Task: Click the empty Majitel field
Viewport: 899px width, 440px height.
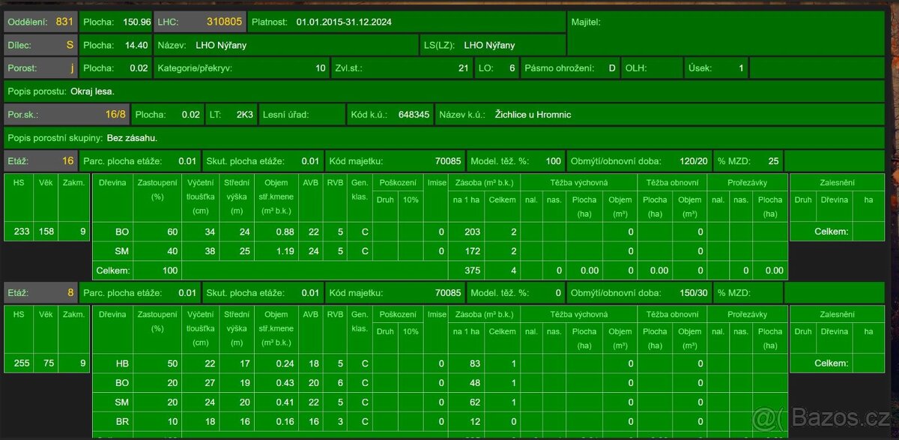Action: tap(730, 34)
